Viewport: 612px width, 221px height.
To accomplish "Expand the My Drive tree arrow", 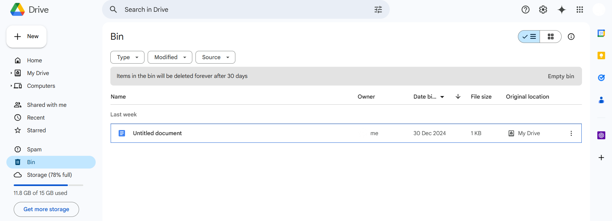I will (11, 73).
